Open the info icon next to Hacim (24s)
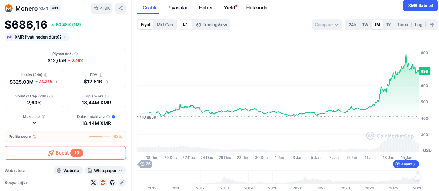439x191 pixels. 45,75
